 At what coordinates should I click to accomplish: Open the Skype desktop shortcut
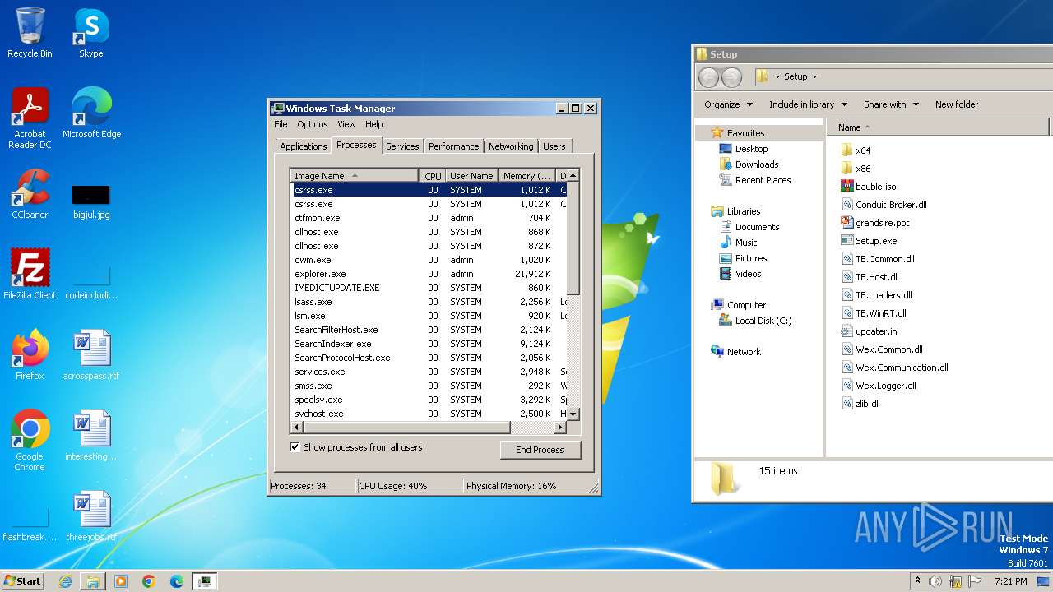pyautogui.click(x=90, y=33)
